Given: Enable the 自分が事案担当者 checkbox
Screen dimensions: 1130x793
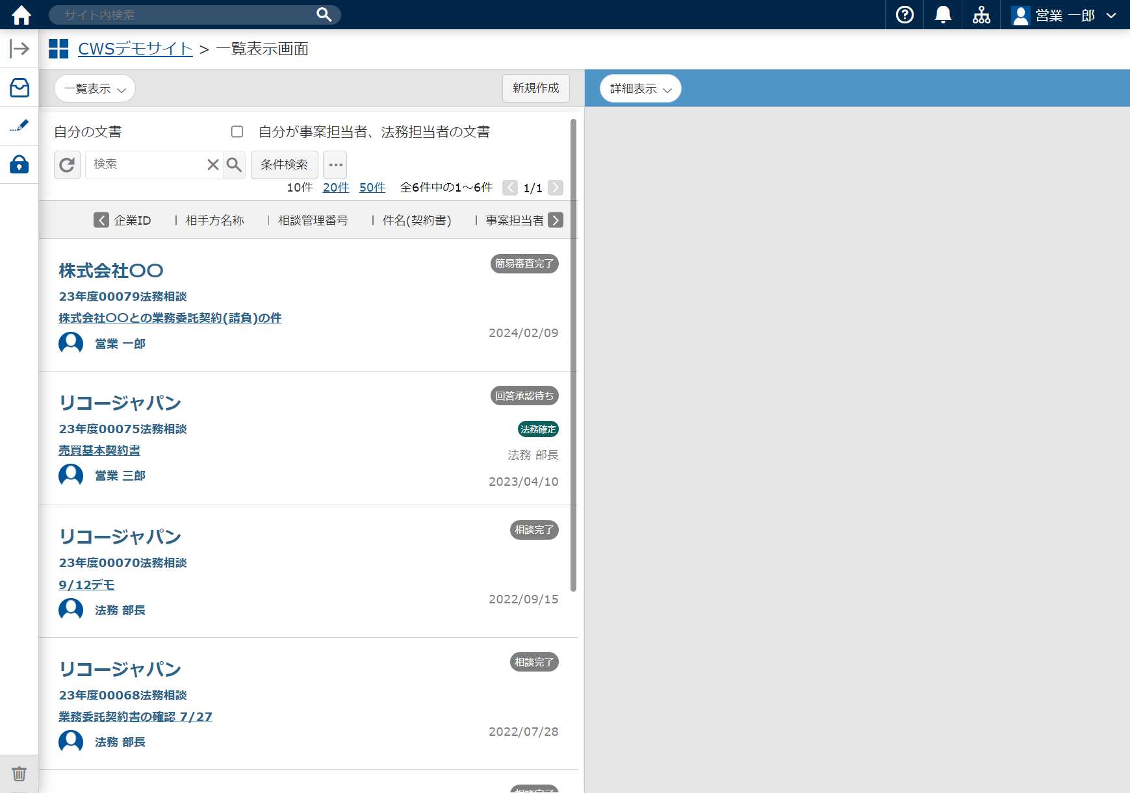Looking at the screenshot, I should pyautogui.click(x=237, y=132).
